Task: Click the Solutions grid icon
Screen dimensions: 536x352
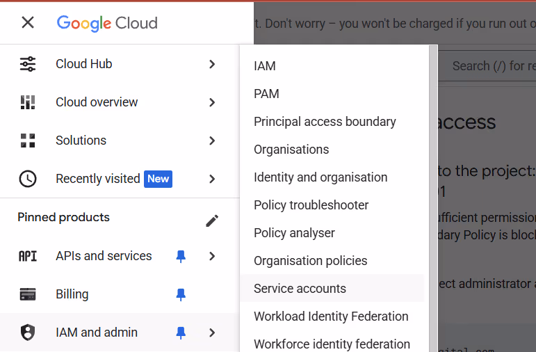Action: point(28,141)
